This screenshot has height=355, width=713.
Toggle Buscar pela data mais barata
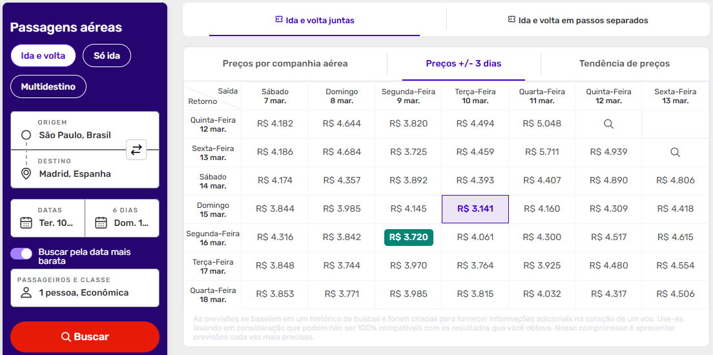[21, 254]
